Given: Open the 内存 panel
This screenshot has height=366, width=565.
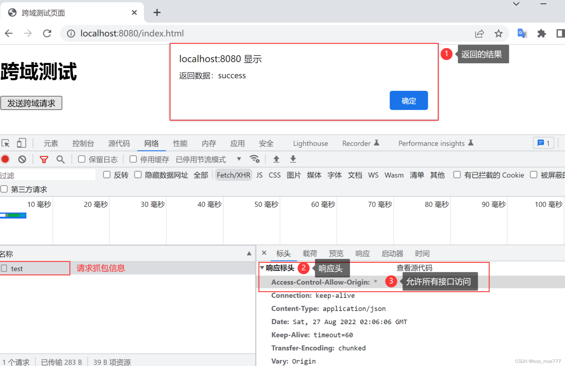Looking at the screenshot, I should (209, 143).
